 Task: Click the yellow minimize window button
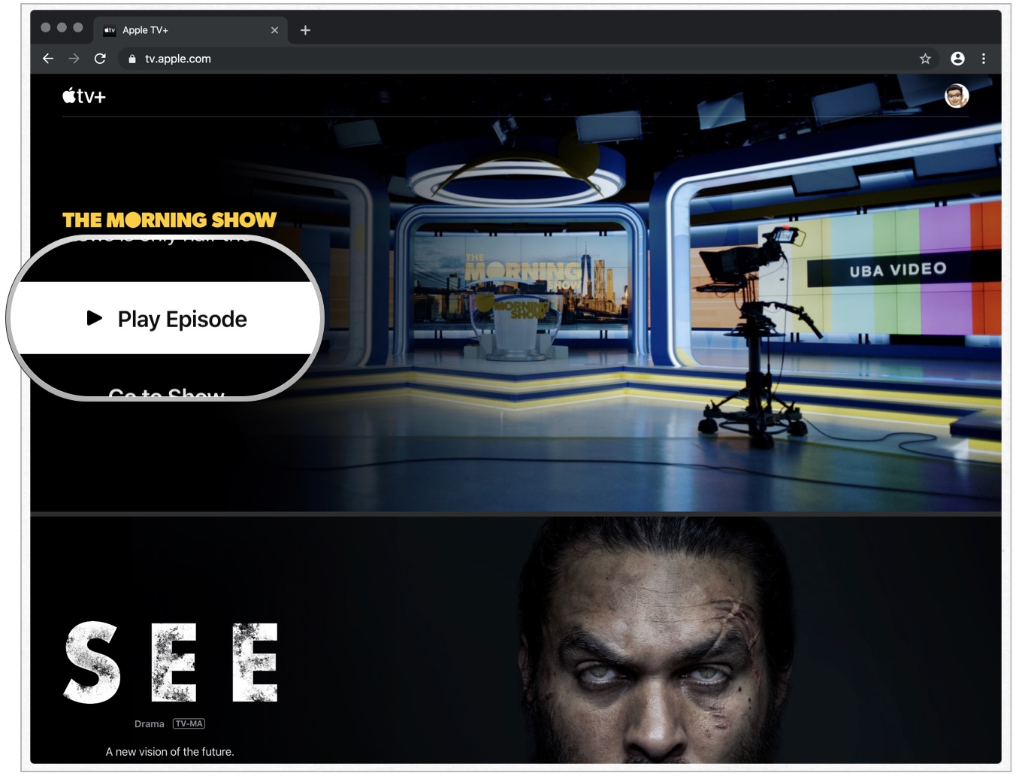(62, 27)
